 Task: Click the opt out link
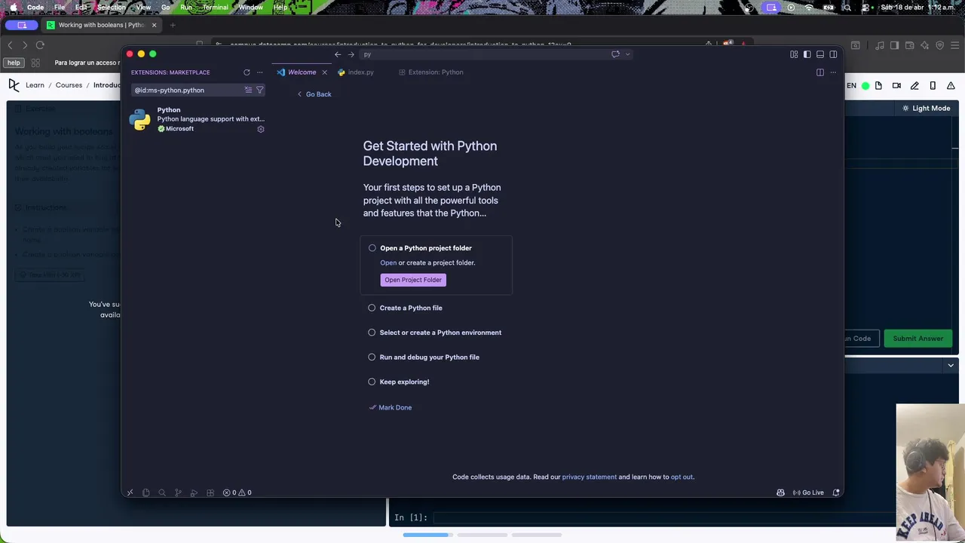coord(682,477)
